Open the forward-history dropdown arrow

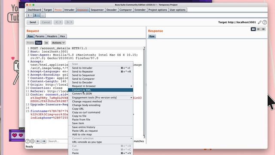pos(71,22)
